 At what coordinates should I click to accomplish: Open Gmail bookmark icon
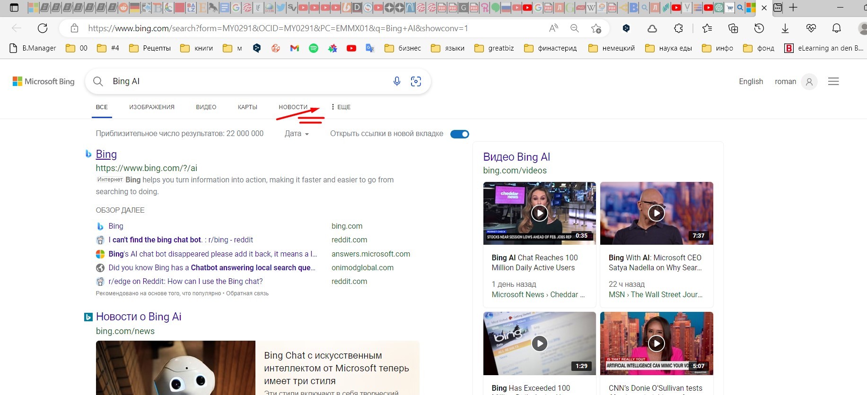[295, 48]
